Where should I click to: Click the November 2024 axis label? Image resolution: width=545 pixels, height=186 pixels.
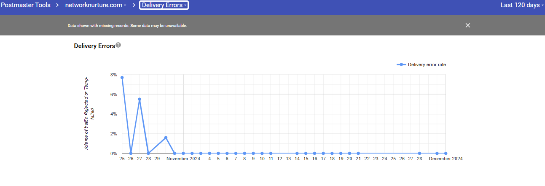pyautogui.click(x=183, y=159)
